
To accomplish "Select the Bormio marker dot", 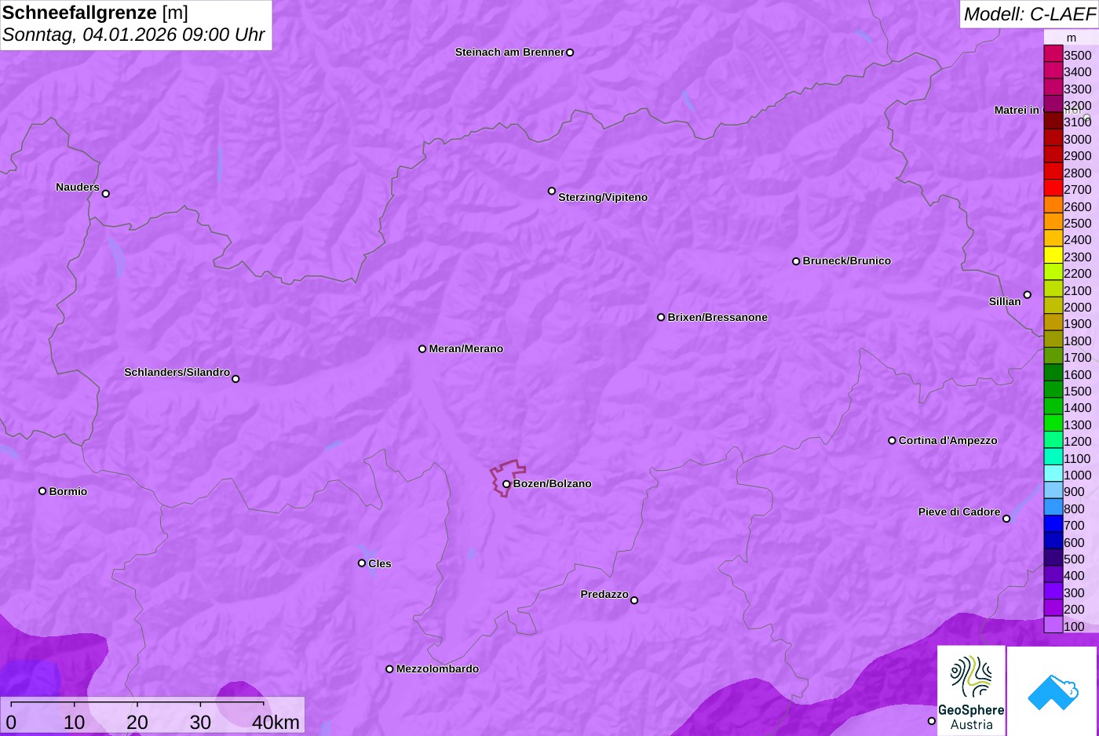I will pos(42,491).
